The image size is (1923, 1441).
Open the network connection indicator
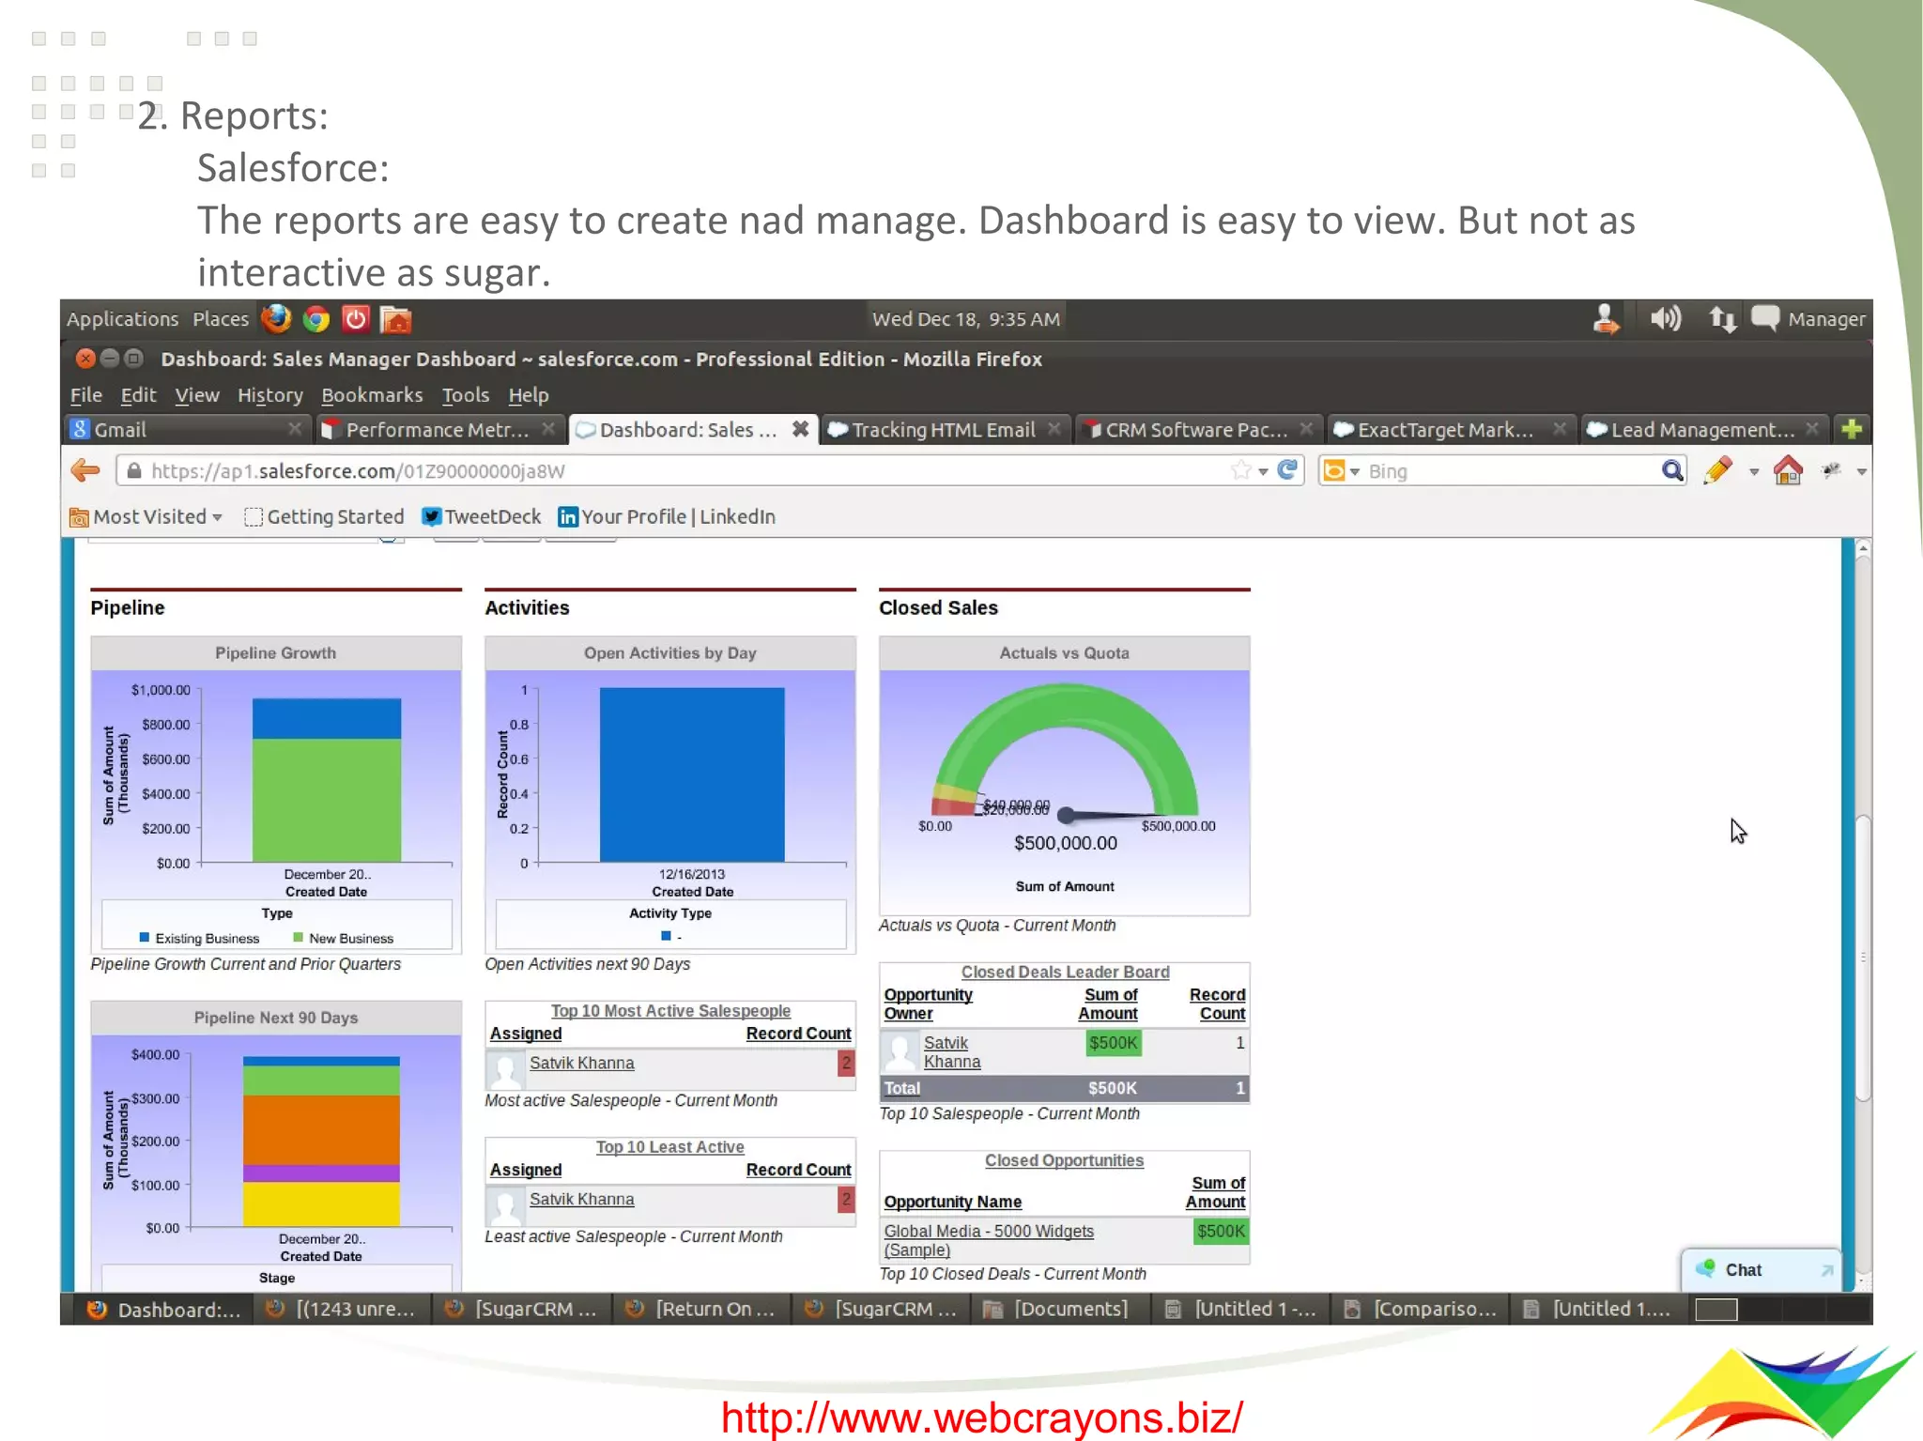click(1721, 319)
